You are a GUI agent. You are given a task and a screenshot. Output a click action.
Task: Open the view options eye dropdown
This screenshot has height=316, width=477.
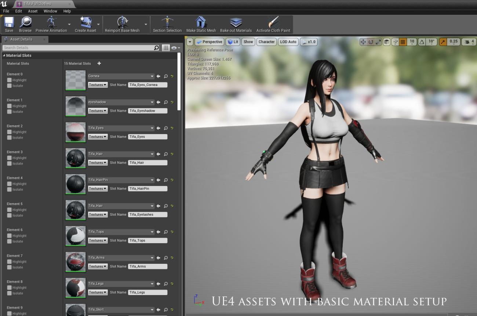pos(176,48)
